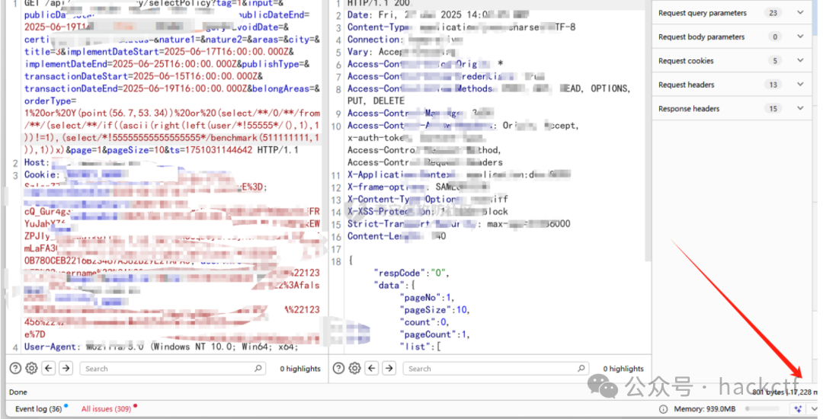This screenshot has height=419, width=823.
Task: Click "count":0 in the response body
Action: click(424, 322)
